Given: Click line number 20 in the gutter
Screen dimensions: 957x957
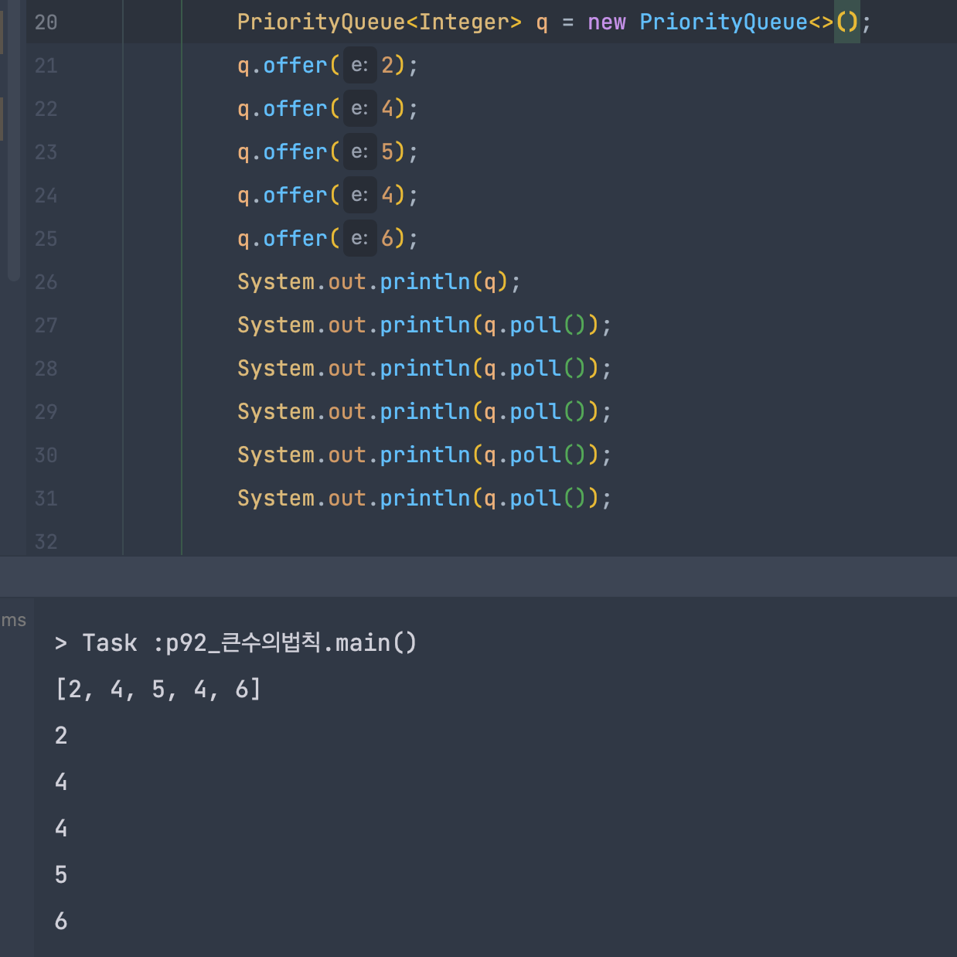Looking at the screenshot, I should click(46, 22).
